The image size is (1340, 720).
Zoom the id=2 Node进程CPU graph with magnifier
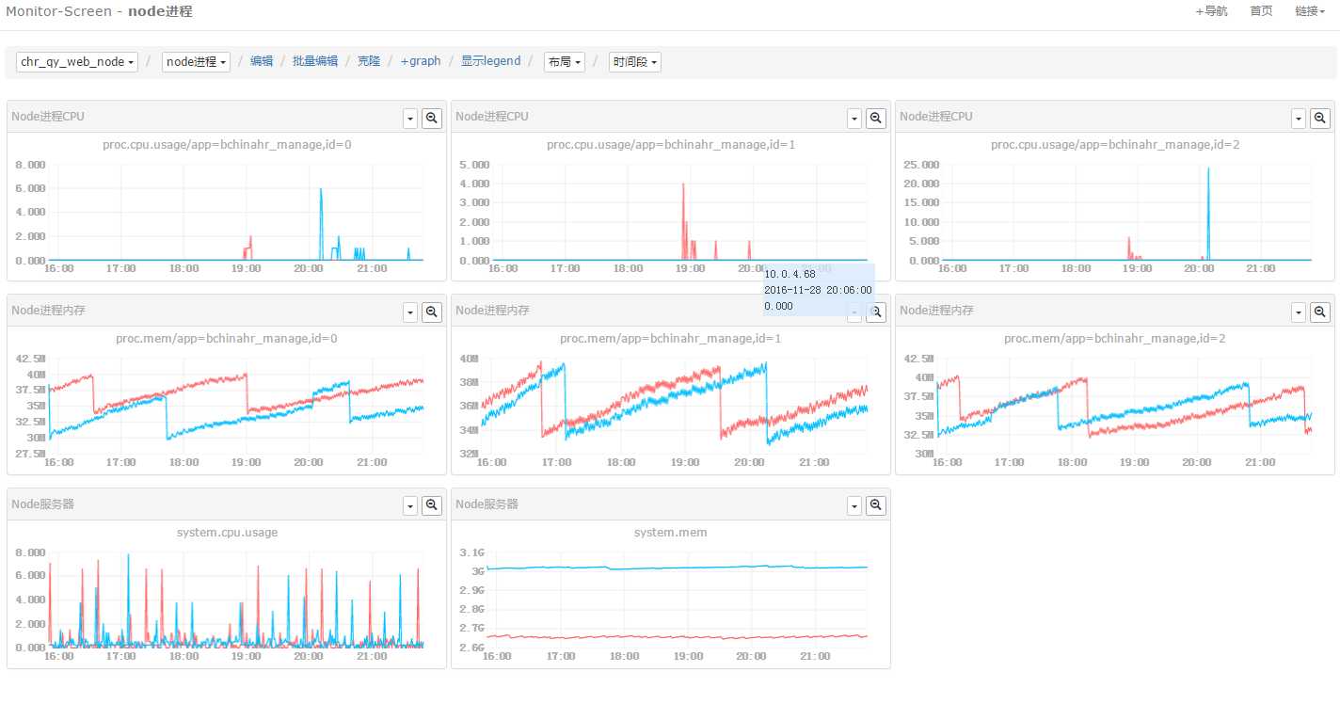[1320, 119]
